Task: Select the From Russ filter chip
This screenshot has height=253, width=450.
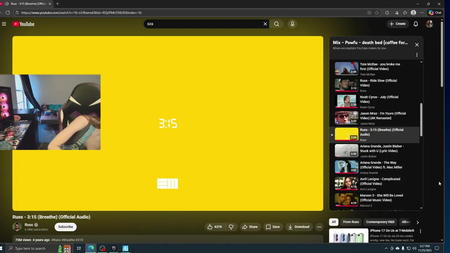Action: click(351, 222)
